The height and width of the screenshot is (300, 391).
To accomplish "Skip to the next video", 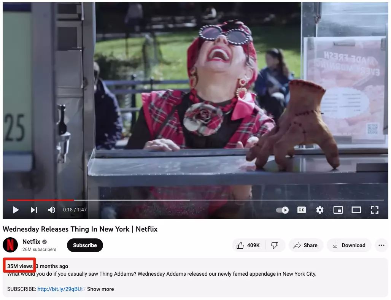I will (x=34, y=210).
